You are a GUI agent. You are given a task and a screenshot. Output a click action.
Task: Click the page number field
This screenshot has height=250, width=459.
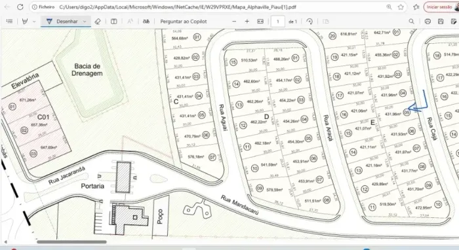(x=278, y=22)
